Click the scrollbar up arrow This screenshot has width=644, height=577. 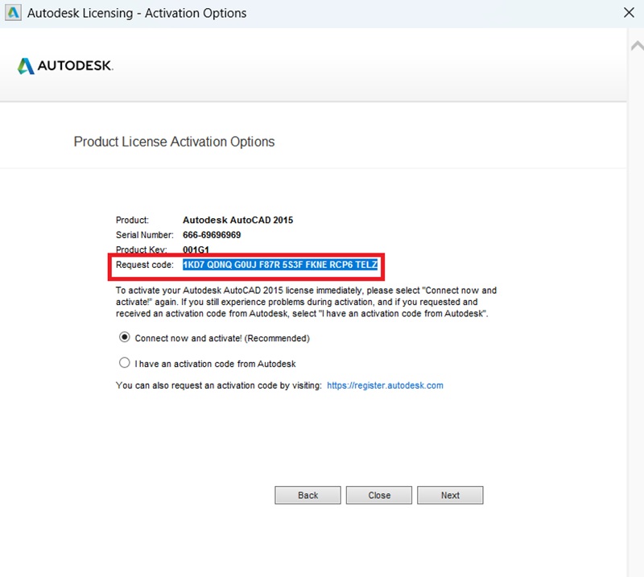coord(636,47)
